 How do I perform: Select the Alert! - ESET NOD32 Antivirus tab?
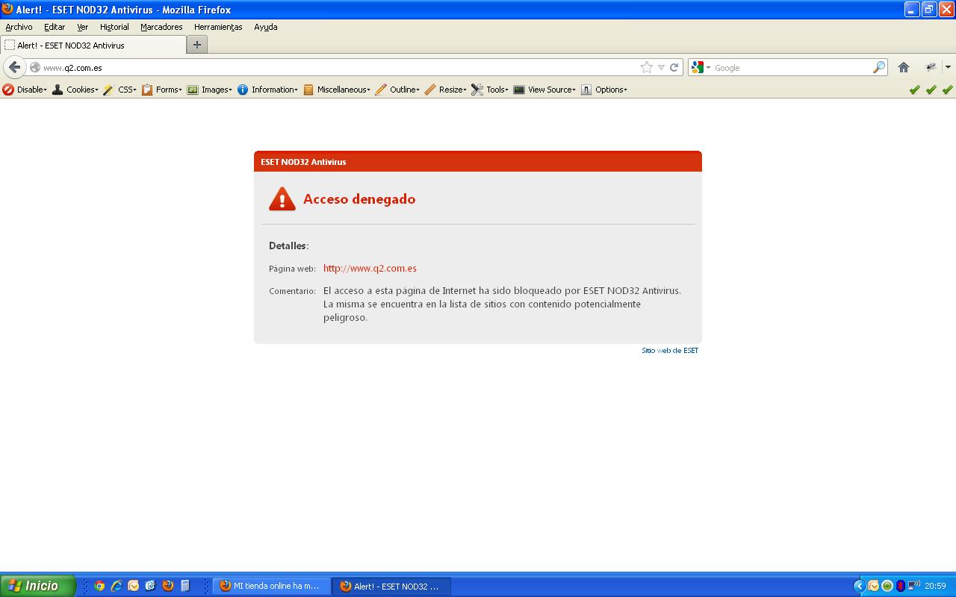pos(92,45)
